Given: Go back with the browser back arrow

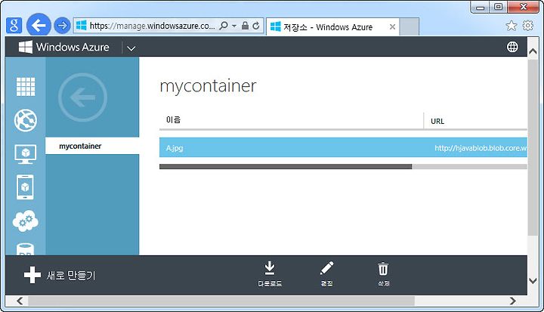Looking at the screenshot, I should [x=39, y=25].
